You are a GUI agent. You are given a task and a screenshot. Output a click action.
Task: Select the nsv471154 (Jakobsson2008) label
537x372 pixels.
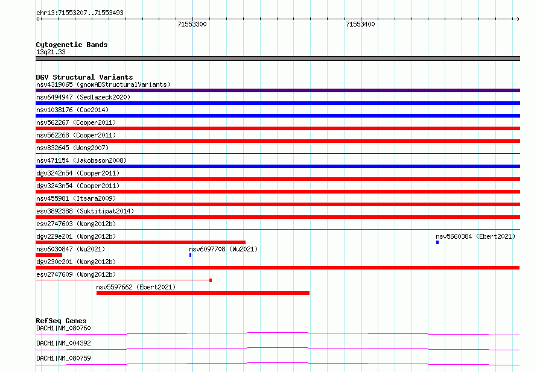81,160
